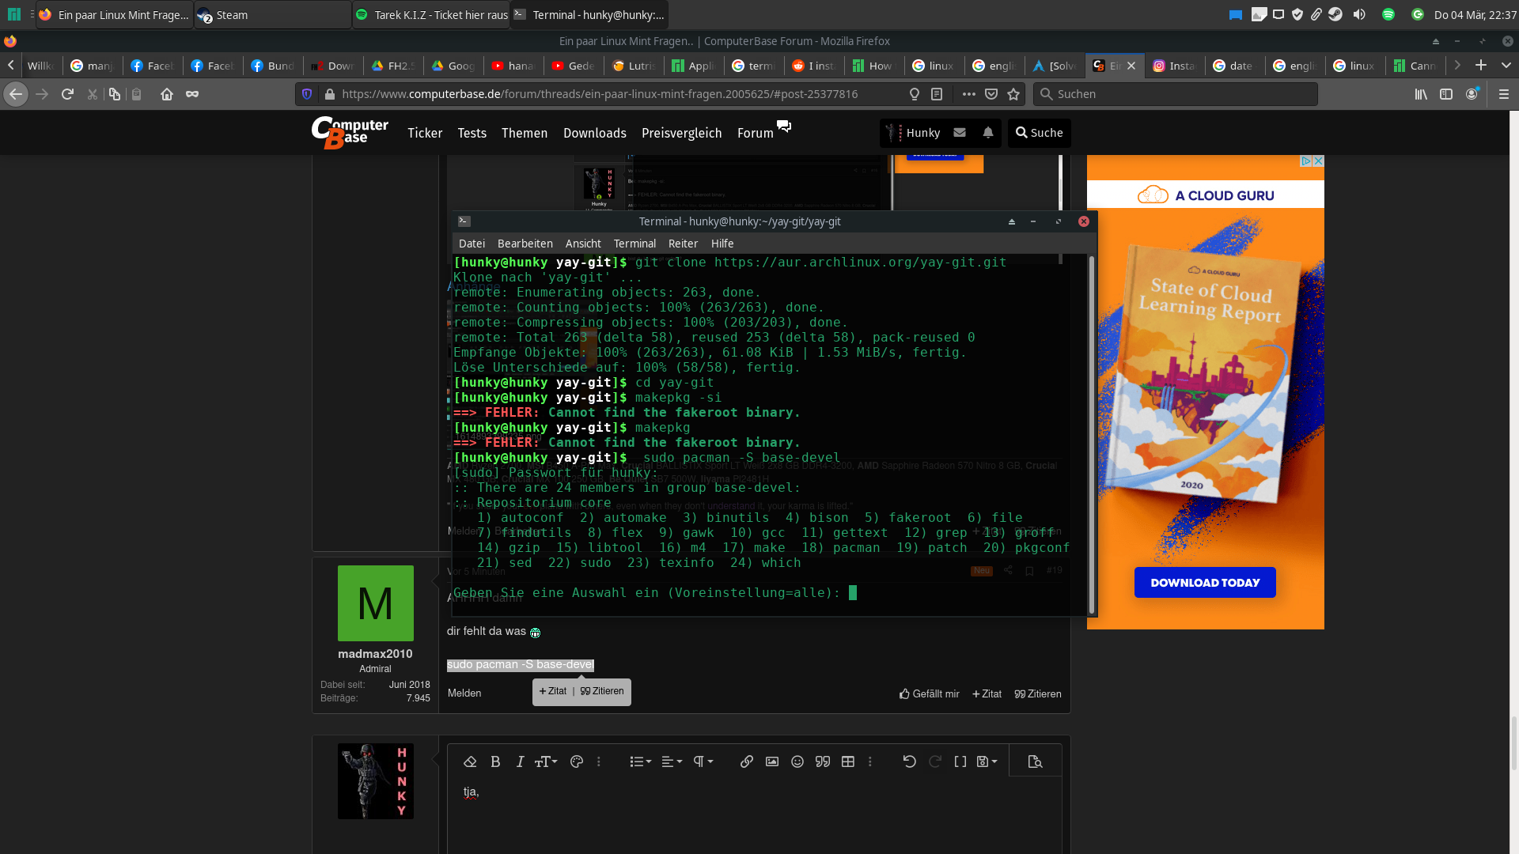Bookmark page with the star icon
The width and height of the screenshot is (1519, 854).
1013,94
